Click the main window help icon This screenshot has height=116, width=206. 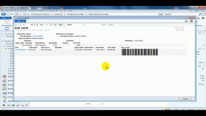click(x=203, y=18)
